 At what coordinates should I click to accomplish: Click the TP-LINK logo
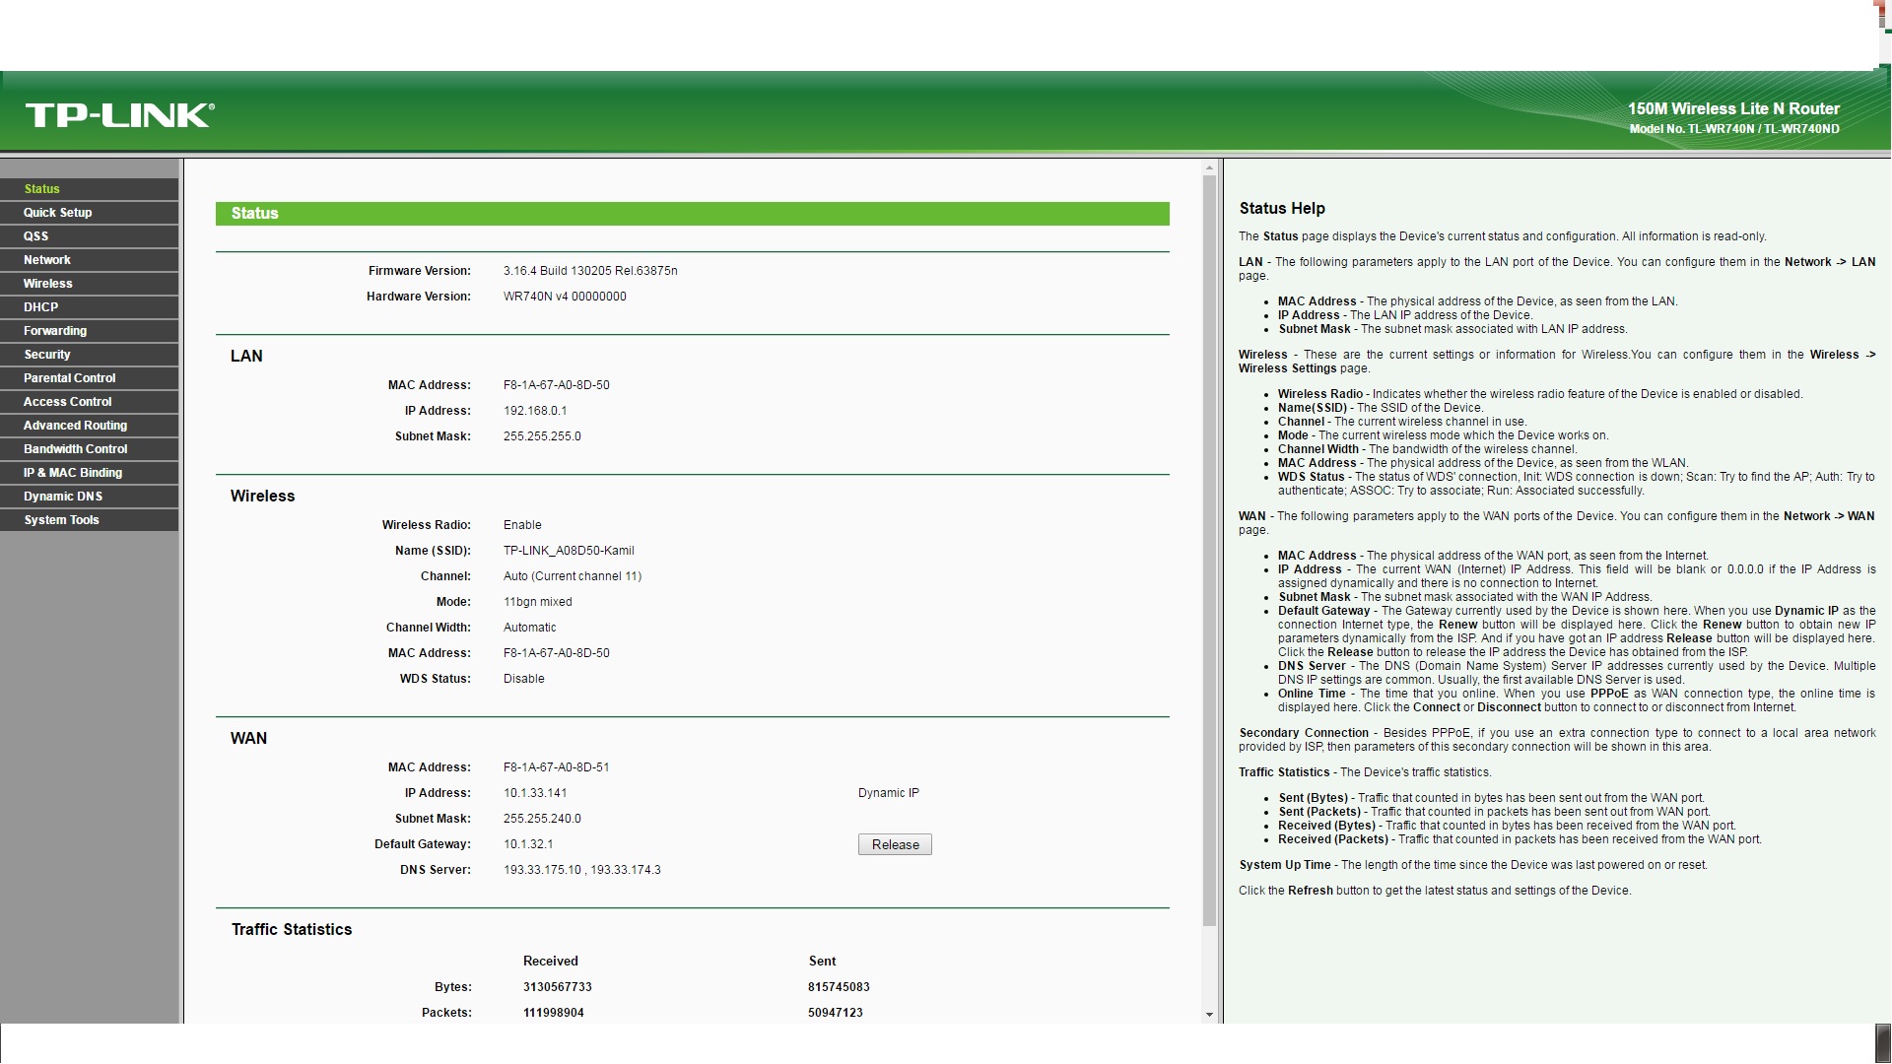pos(119,115)
